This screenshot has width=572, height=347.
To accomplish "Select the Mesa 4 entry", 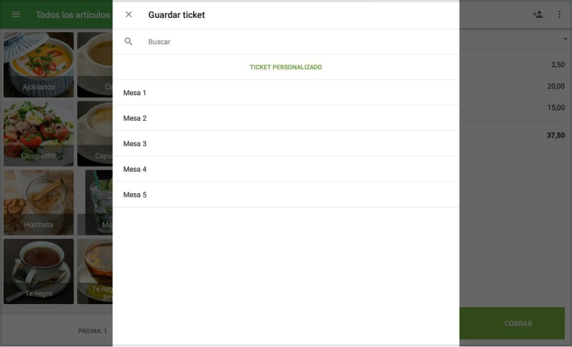I will click(286, 169).
